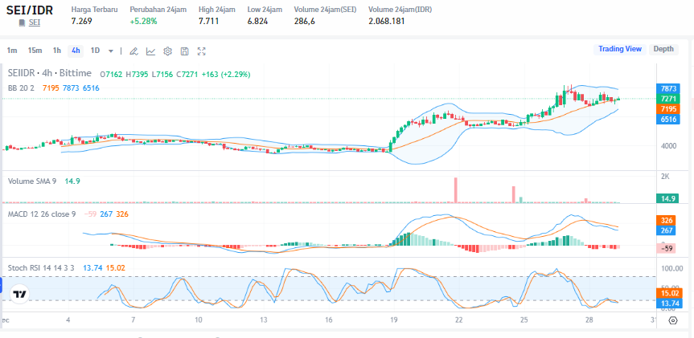Click the orange 7195 value in BB legend

tap(50, 88)
